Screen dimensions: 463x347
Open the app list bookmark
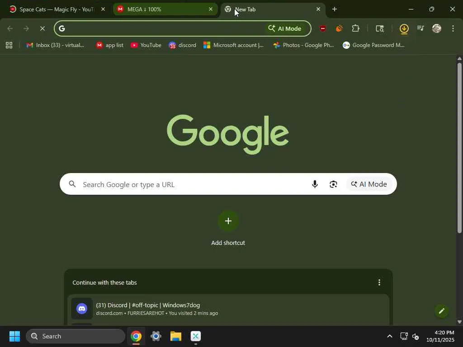(x=109, y=45)
